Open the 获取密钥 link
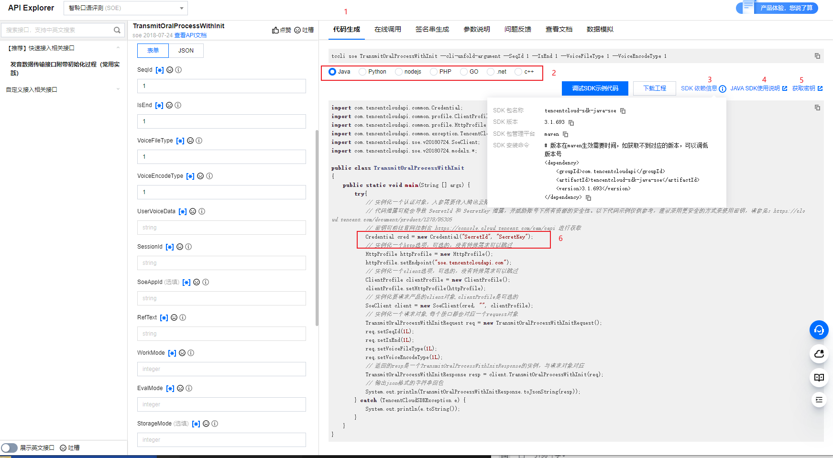This screenshot has width=833, height=458. (x=807, y=88)
